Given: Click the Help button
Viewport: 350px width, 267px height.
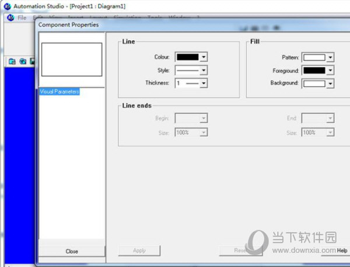Looking at the screenshot, I should [x=342, y=251].
